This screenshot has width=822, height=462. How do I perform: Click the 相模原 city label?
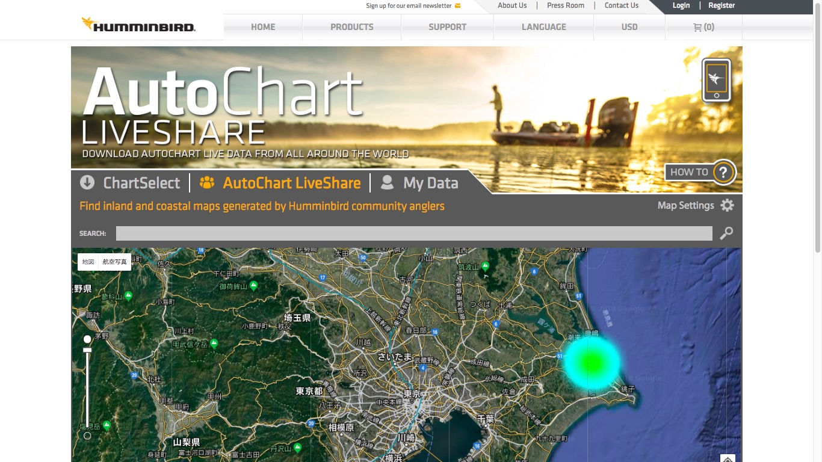[x=341, y=427]
